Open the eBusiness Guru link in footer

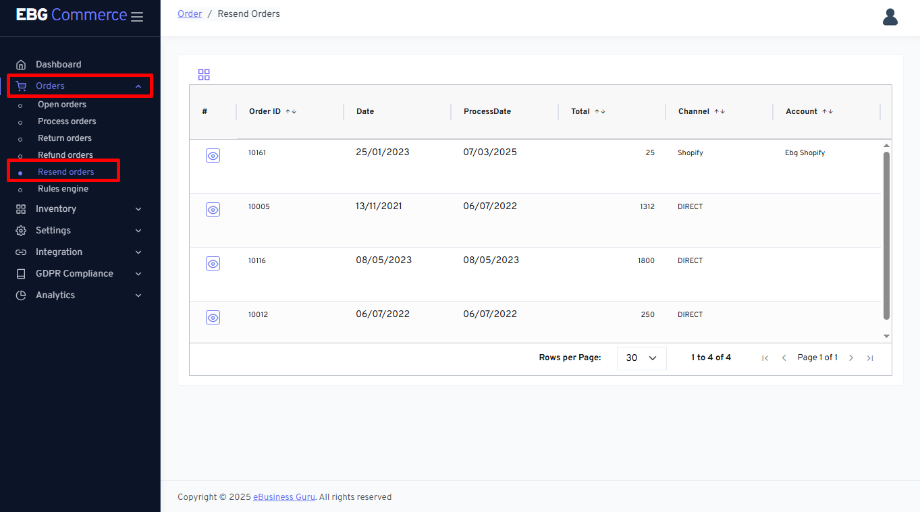pyautogui.click(x=283, y=496)
